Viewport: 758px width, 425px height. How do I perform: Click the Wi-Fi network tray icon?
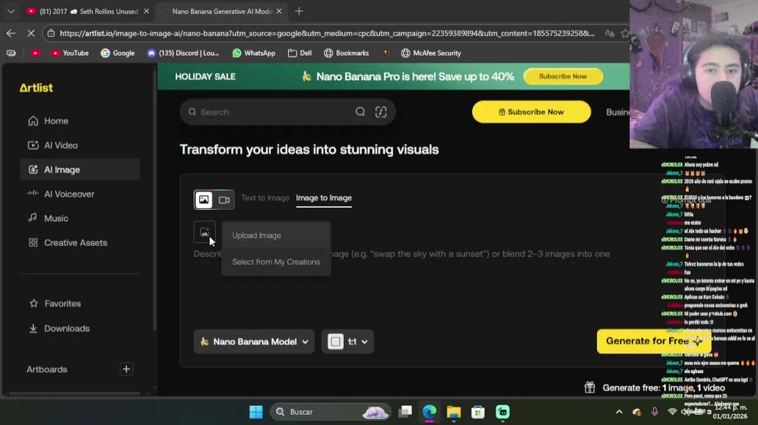click(672, 411)
